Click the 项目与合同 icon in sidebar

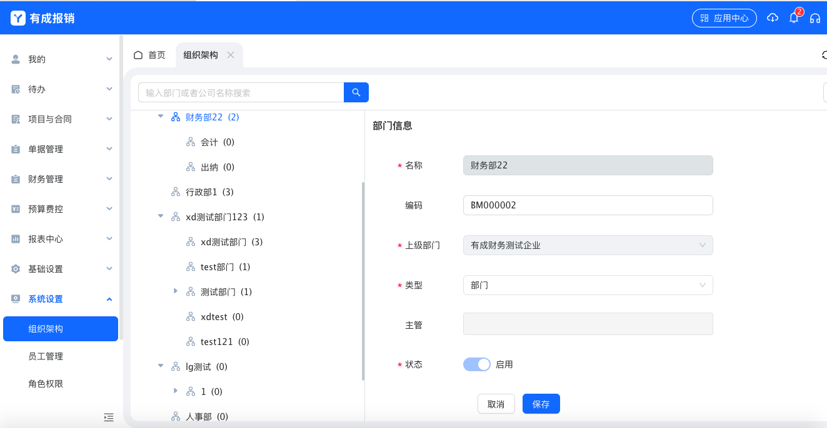pos(16,119)
